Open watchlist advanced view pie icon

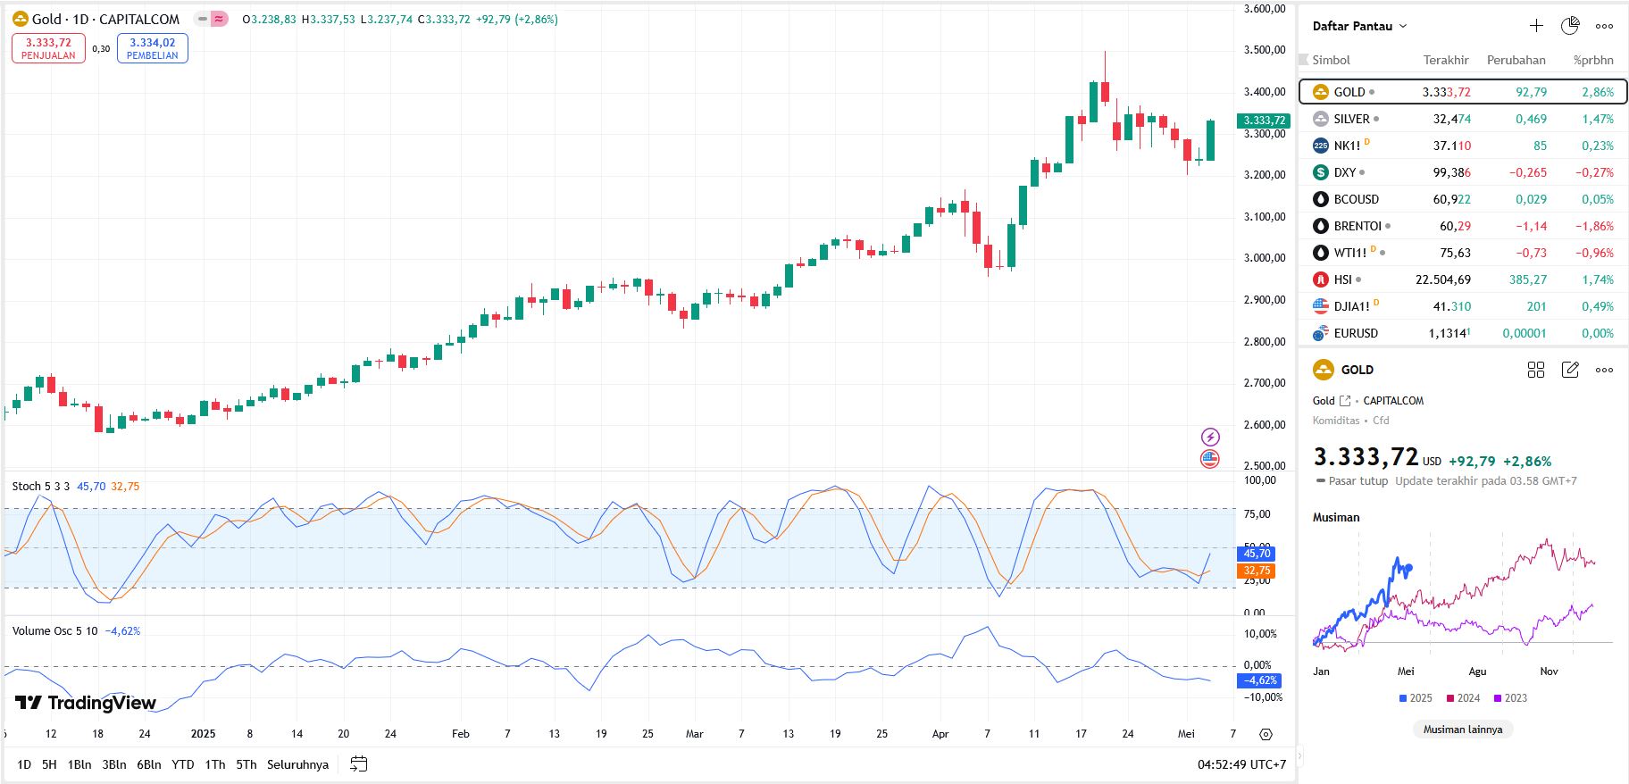coord(1570,26)
